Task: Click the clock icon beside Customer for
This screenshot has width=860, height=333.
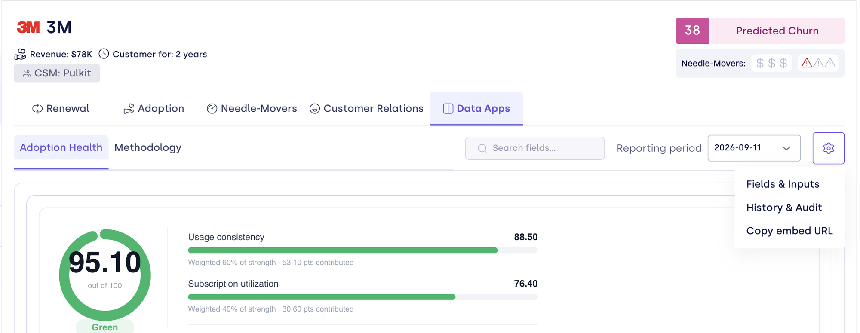Action: [104, 54]
